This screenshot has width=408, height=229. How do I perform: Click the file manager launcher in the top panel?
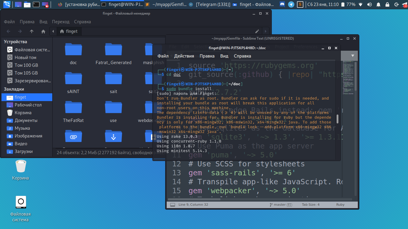click(x=27, y=4)
